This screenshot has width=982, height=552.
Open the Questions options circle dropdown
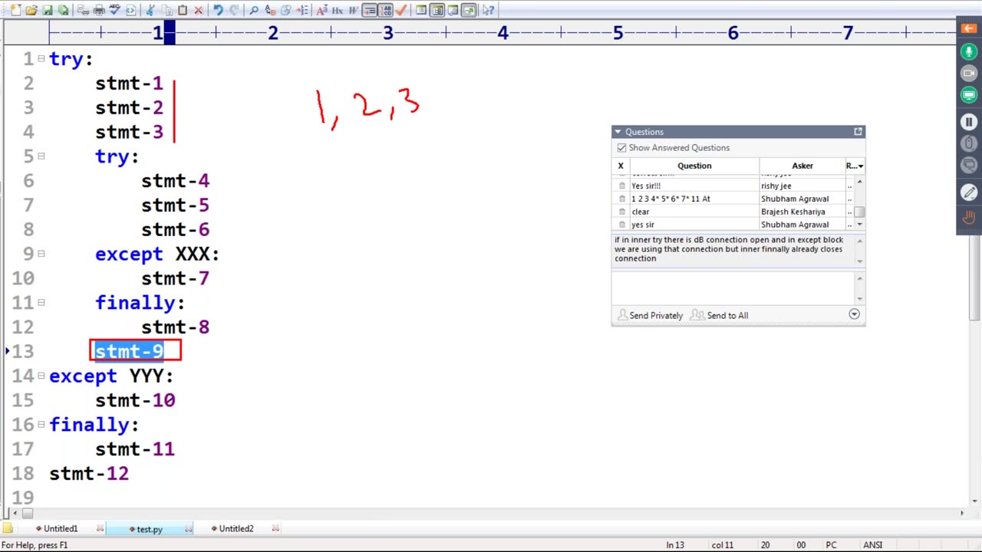coord(854,314)
